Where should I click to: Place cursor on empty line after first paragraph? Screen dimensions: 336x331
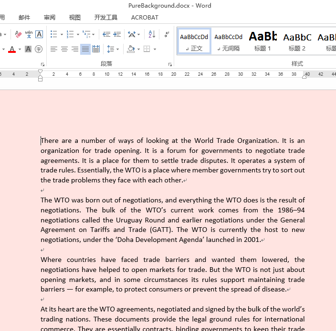tap(42, 191)
